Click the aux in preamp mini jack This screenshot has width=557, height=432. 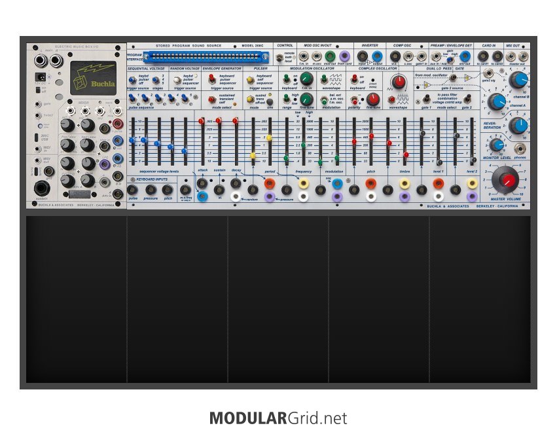pos(435,56)
